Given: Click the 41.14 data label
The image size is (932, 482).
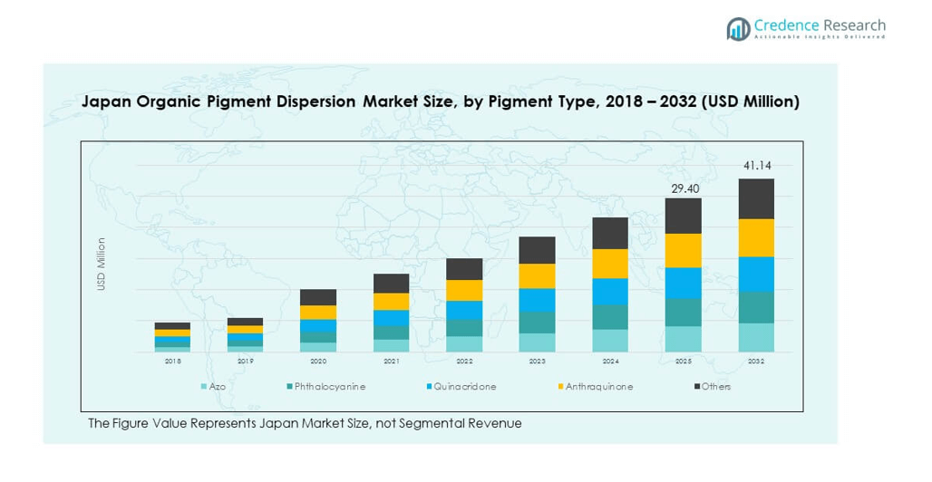Looking at the screenshot, I should pos(756,166).
